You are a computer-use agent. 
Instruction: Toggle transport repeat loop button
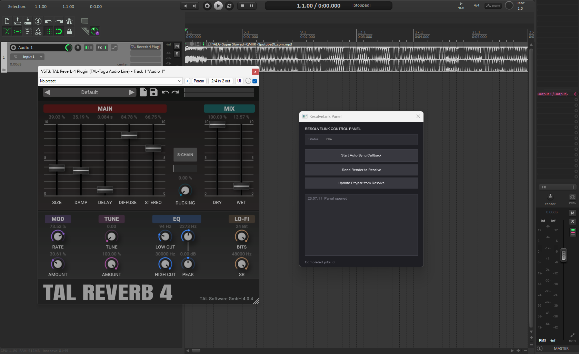(229, 6)
